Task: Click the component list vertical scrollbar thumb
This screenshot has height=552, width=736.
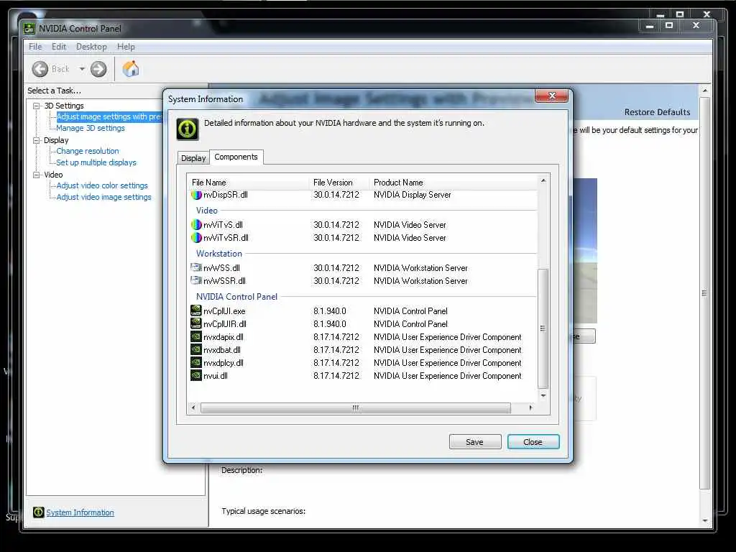Action: pyautogui.click(x=543, y=328)
